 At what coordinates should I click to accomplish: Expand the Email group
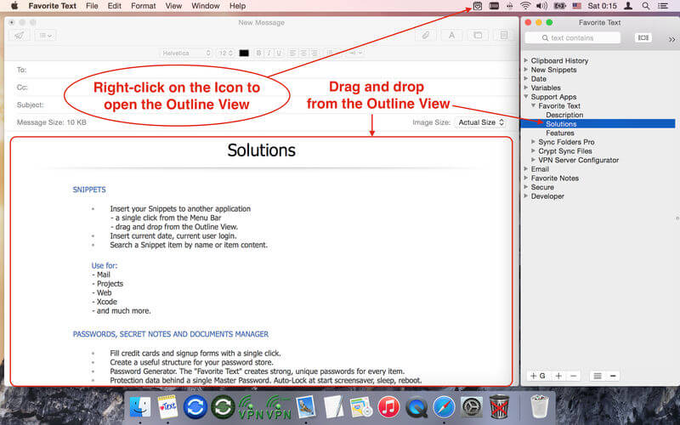coord(525,169)
